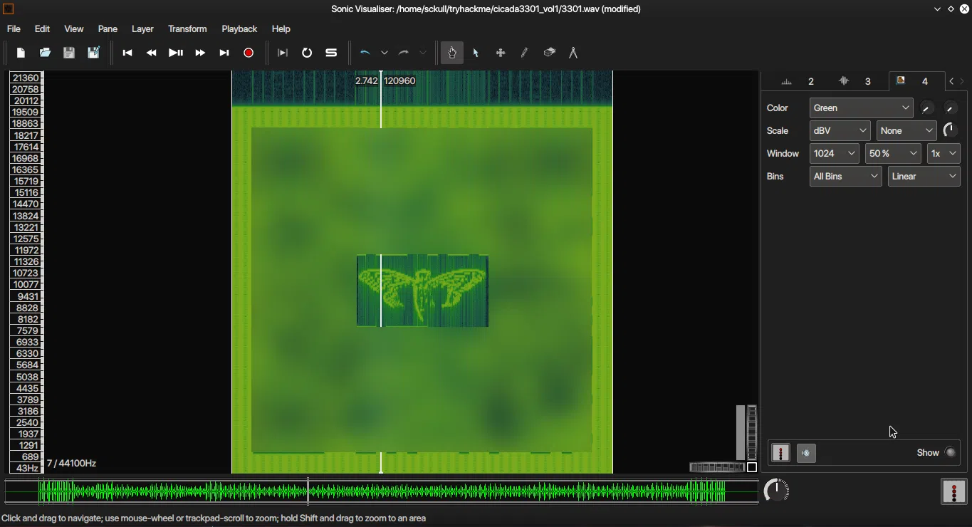
Task: Click the Undo arrow
Action: pyautogui.click(x=365, y=53)
